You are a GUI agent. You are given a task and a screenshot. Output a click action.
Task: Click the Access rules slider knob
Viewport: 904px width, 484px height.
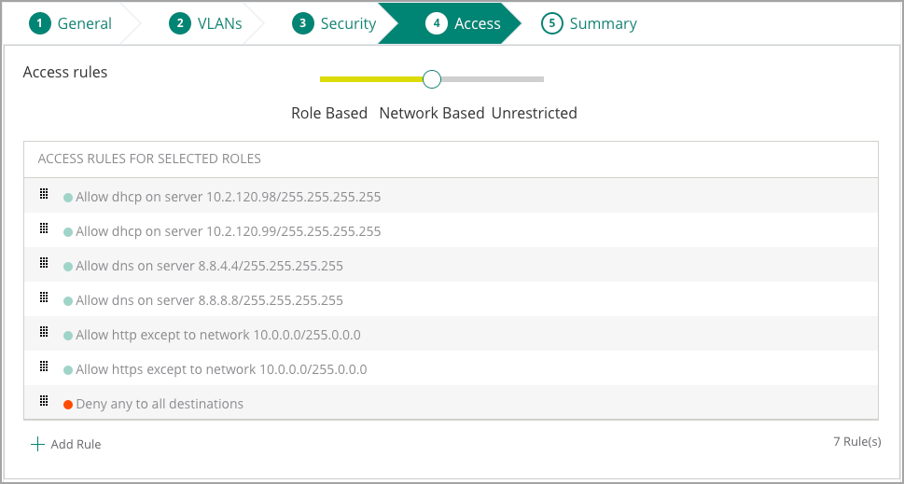432,79
